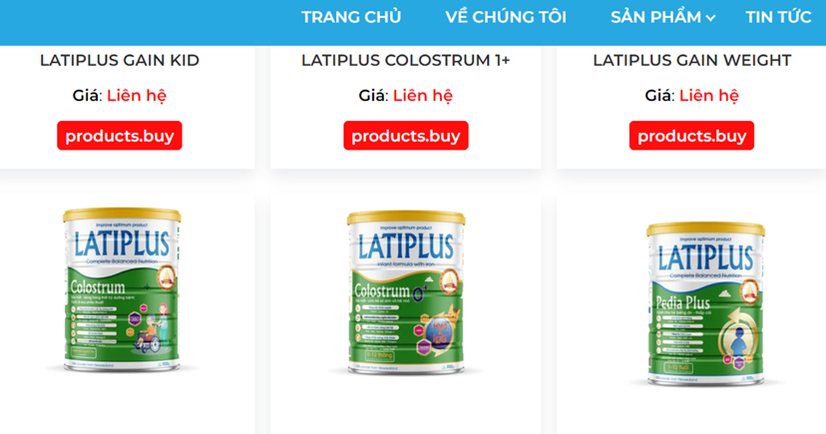Open the TRANG CHỦ menu item
The width and height of the screenshot is (826, 434).
click(351, 17)
